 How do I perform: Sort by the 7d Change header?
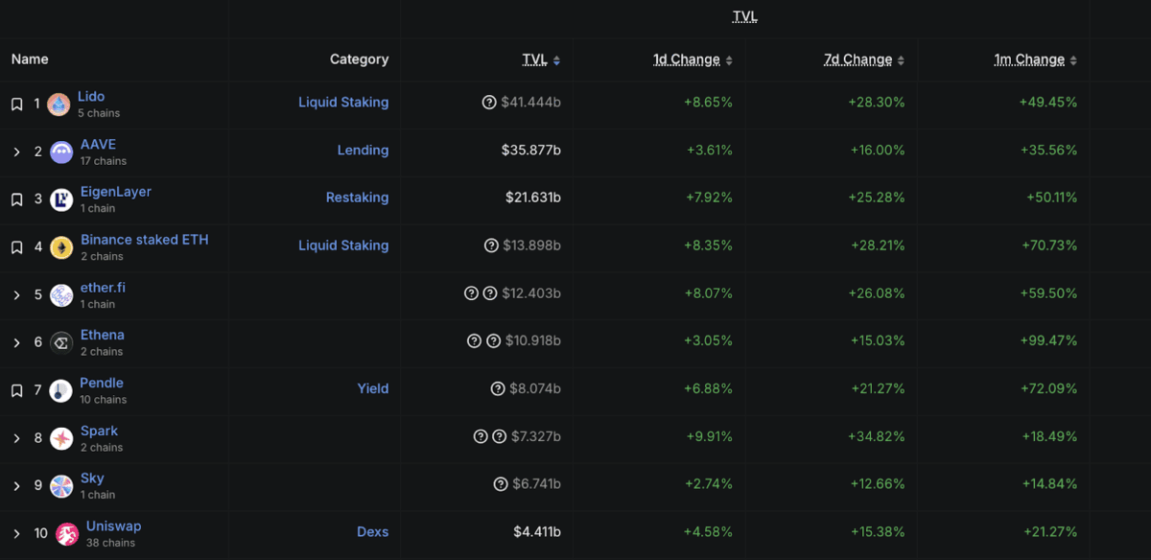[858, 59]
